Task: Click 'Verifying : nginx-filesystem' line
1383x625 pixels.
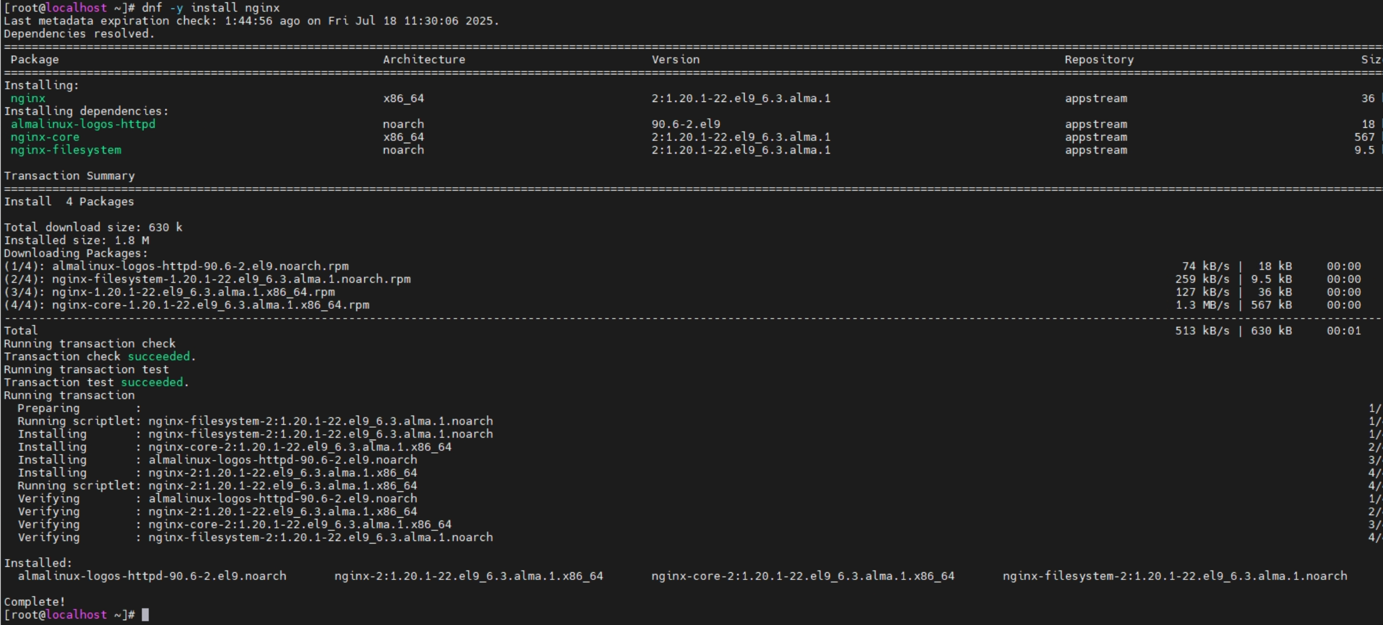Action: coord(256,537)
